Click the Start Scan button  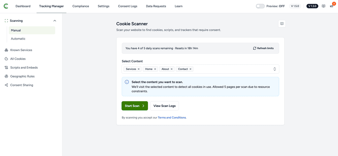(x=135, y=106)
